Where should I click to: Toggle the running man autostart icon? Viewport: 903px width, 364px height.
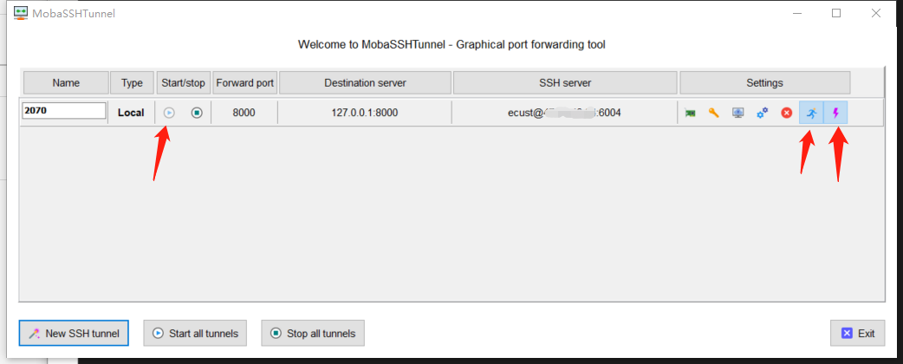pos(811,113)
